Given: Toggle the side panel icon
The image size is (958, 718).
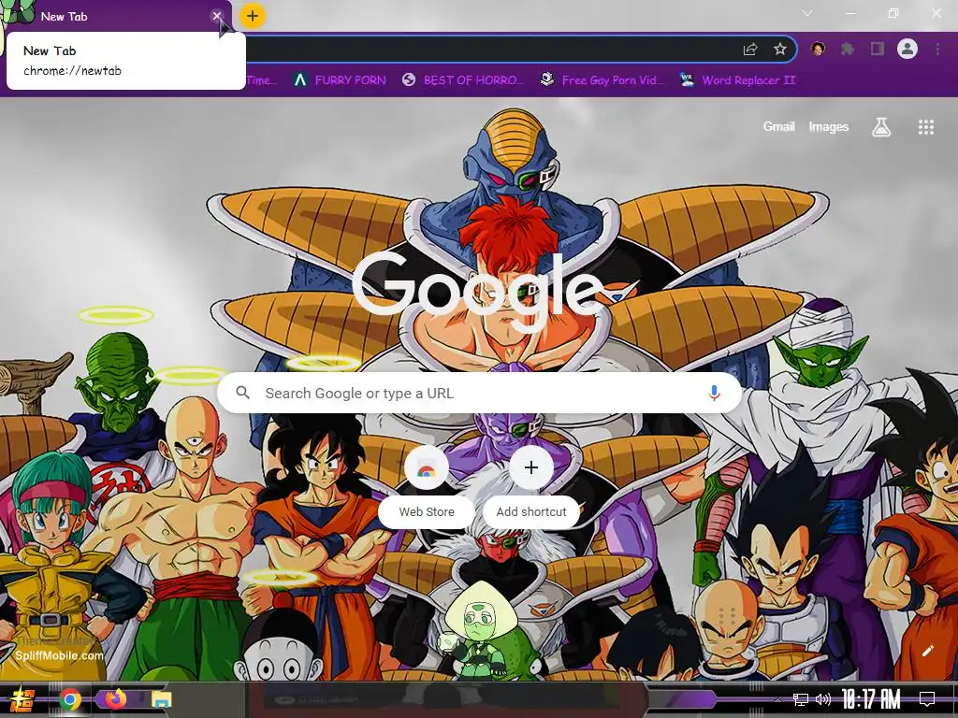Looking at the screenshot, I should pyautogui.click(x=878, y=49).
